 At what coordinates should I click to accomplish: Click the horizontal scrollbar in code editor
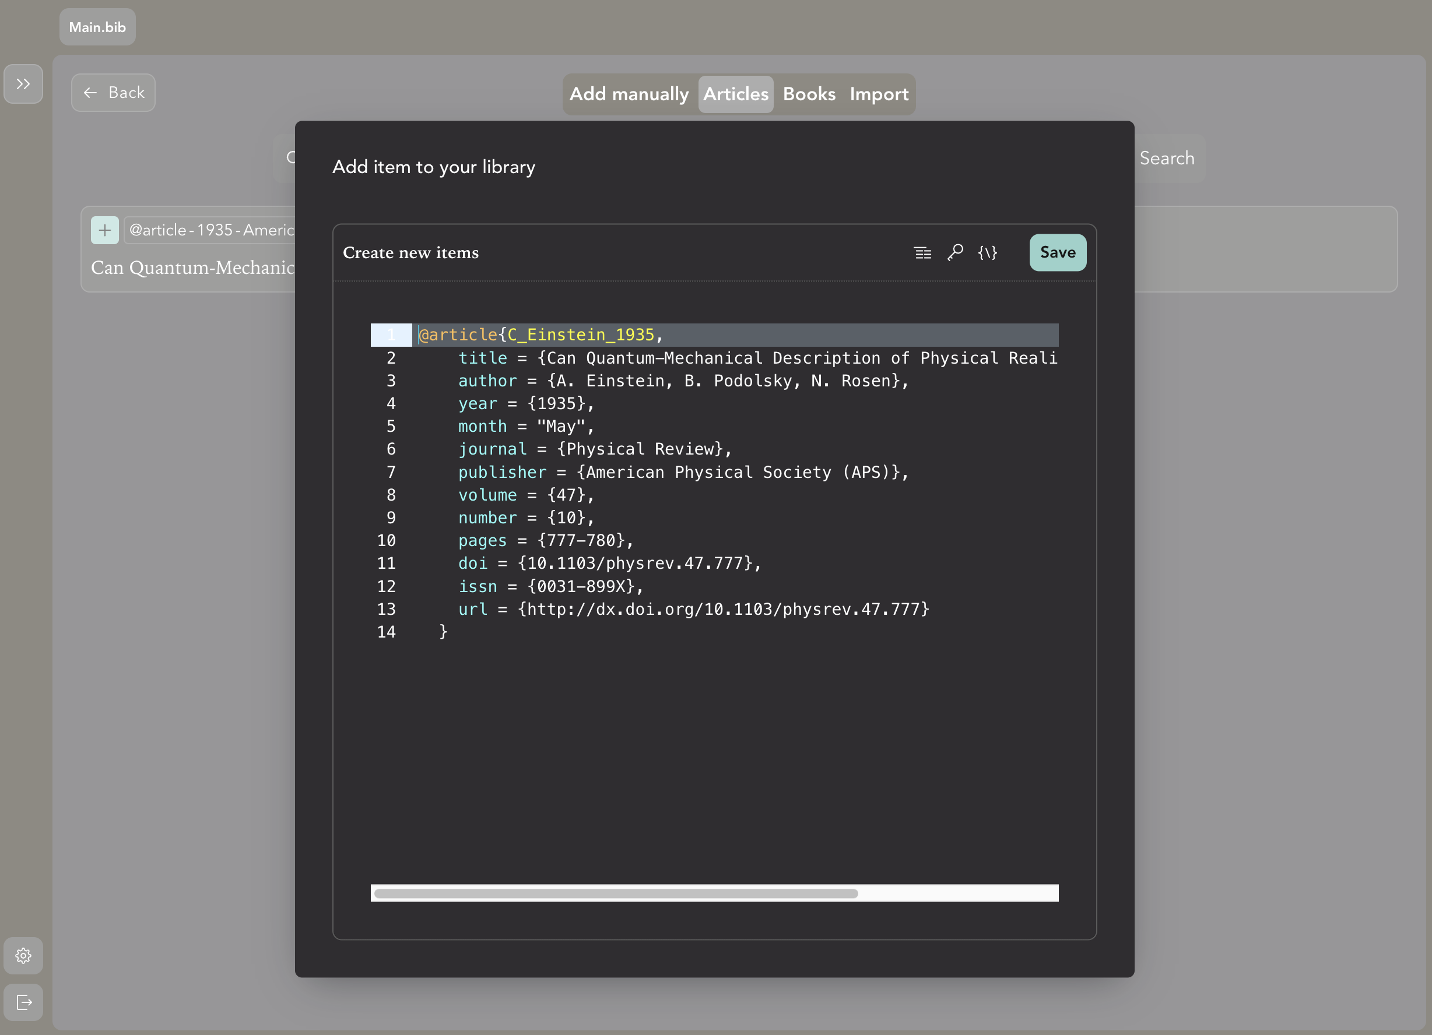tap(616, 893)
